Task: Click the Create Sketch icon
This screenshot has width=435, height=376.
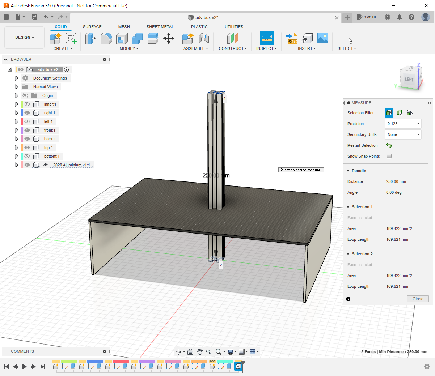Action: point(71,38)
